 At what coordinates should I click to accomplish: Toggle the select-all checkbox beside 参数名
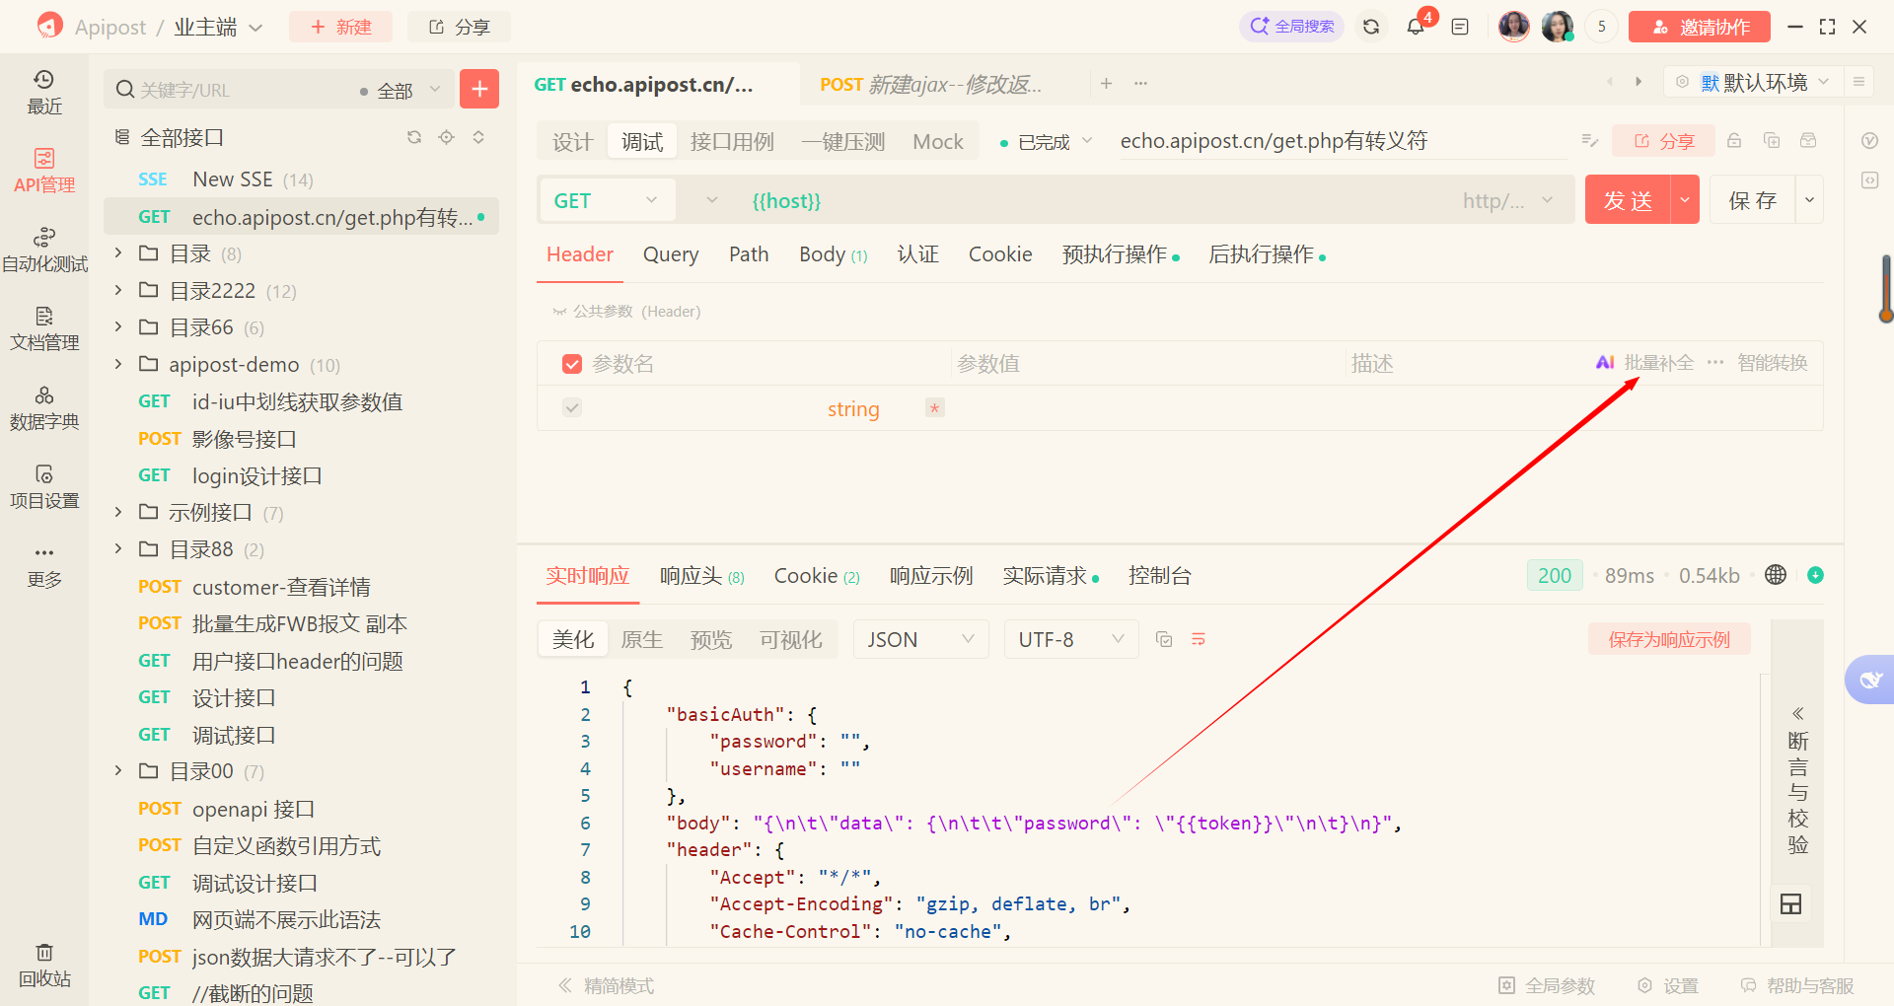pyautogui.click(x=572, y=364)
